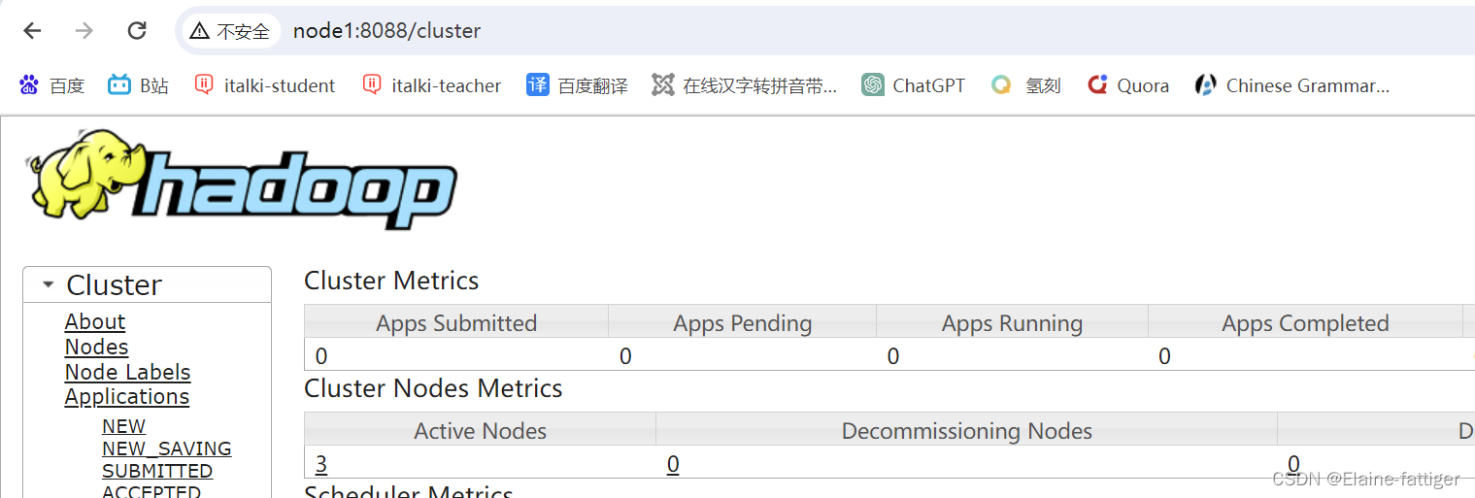Open the Node Labels link

click(x=127, y=372)
